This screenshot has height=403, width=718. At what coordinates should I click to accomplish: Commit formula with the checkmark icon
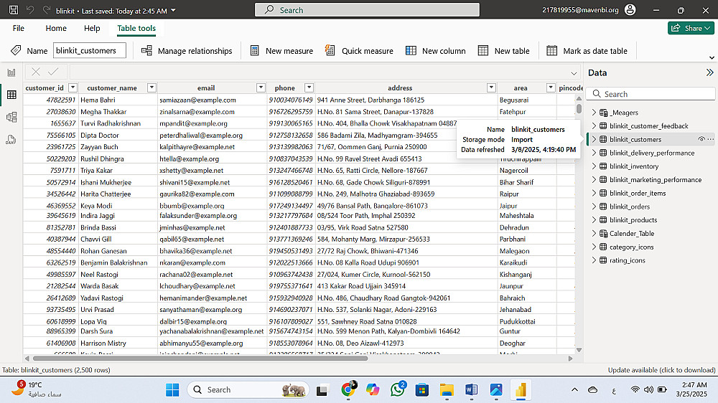coord(53,72)
